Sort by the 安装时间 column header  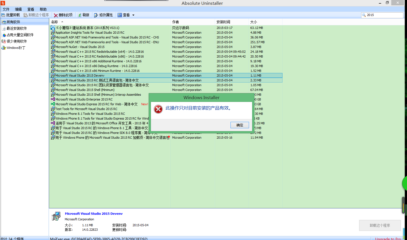pos(232,22)
